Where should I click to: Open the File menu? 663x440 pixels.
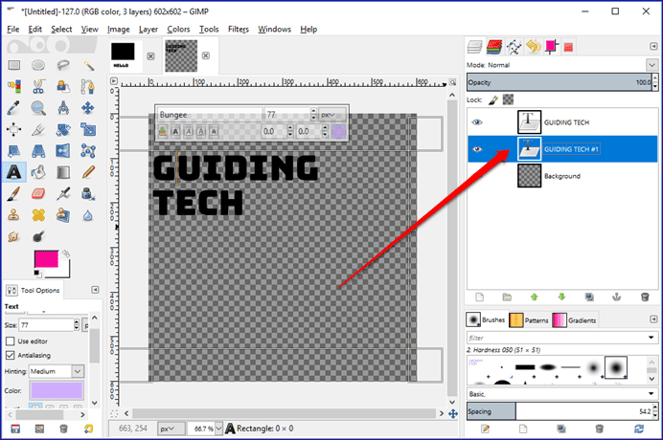pyautogui.click(x=13, y=29)
